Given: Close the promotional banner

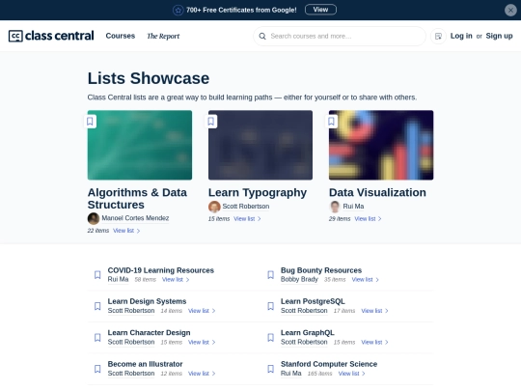Looking at the screenshot, I should pyautogui.click(x=510, y=10).
